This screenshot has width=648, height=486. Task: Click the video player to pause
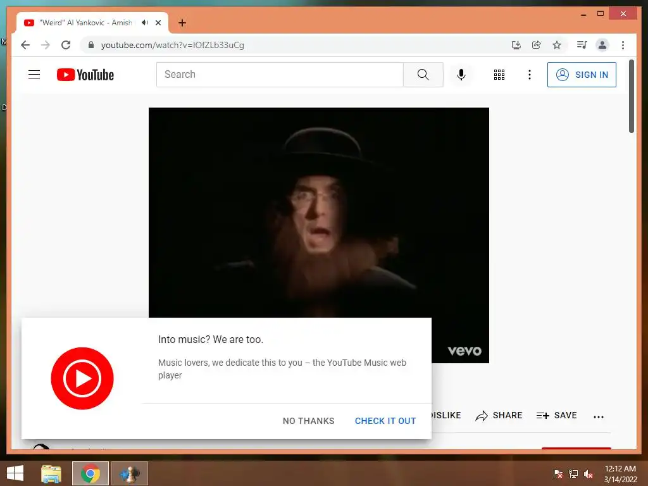pos(319,213)
